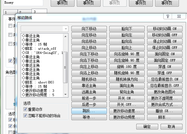
Task: Select event page tab 3
Action: click(39, 12)
